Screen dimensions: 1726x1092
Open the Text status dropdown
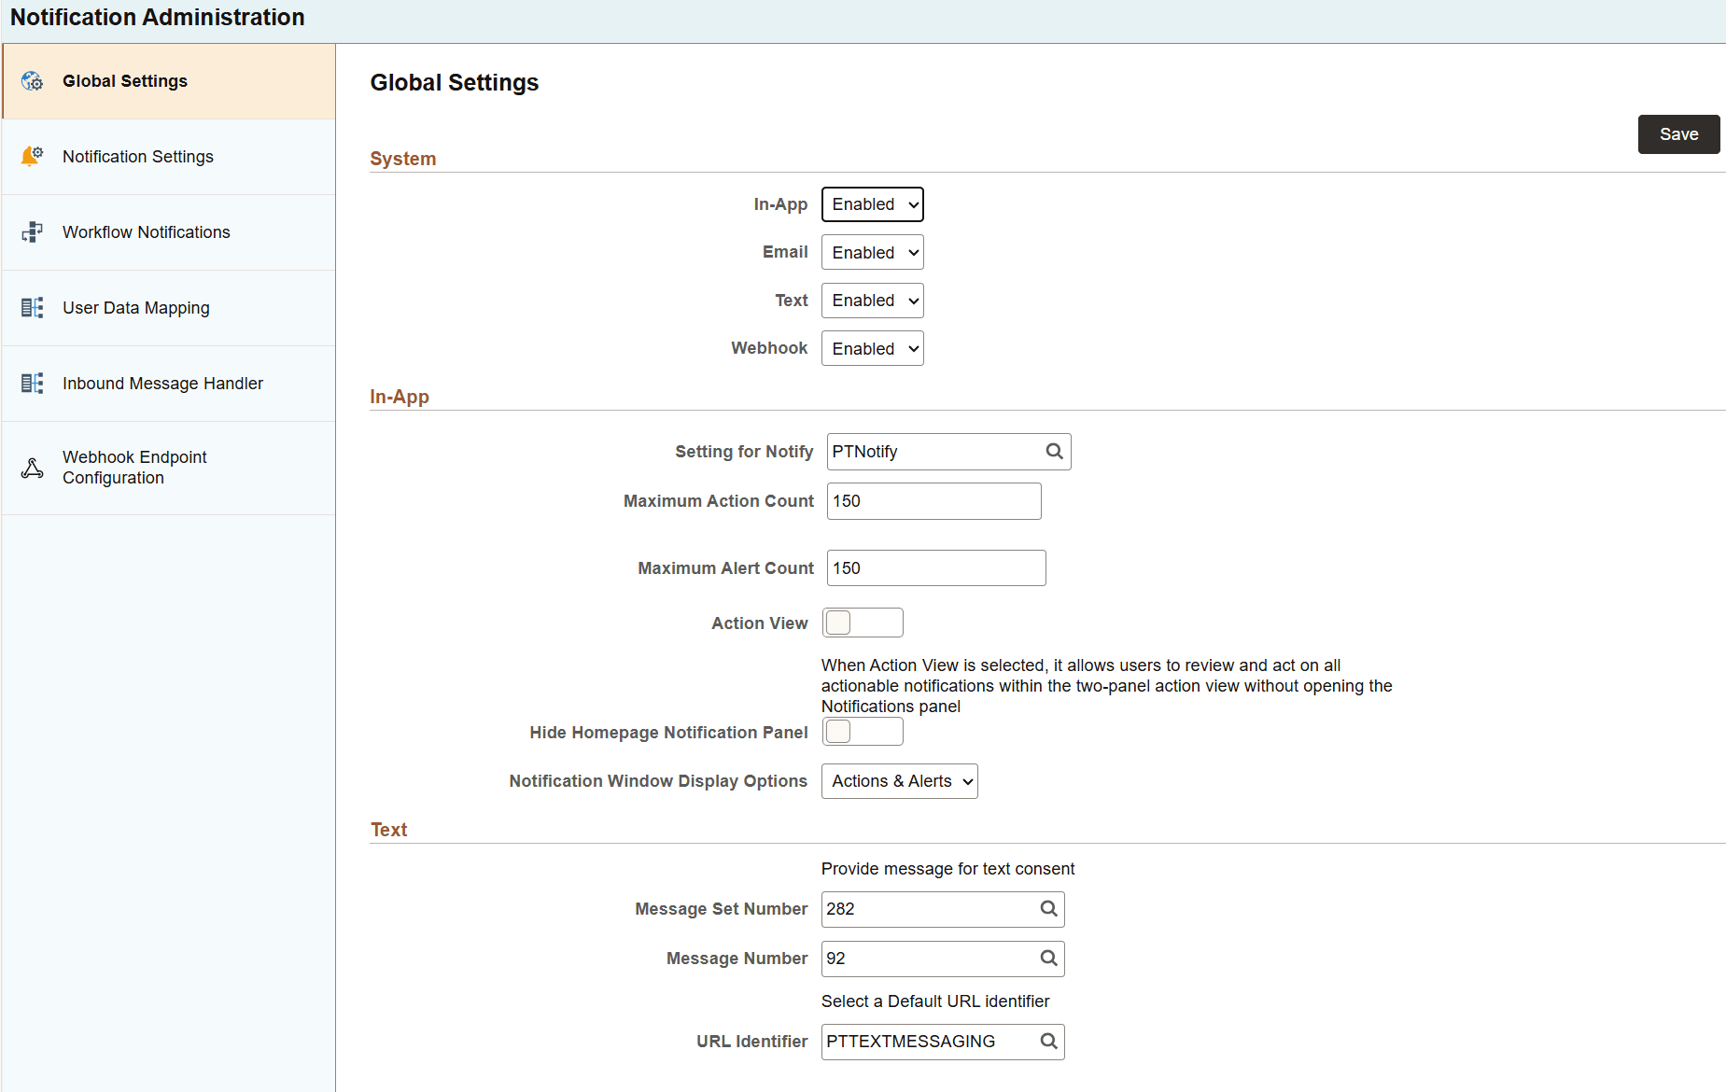[x=873, y=301]
